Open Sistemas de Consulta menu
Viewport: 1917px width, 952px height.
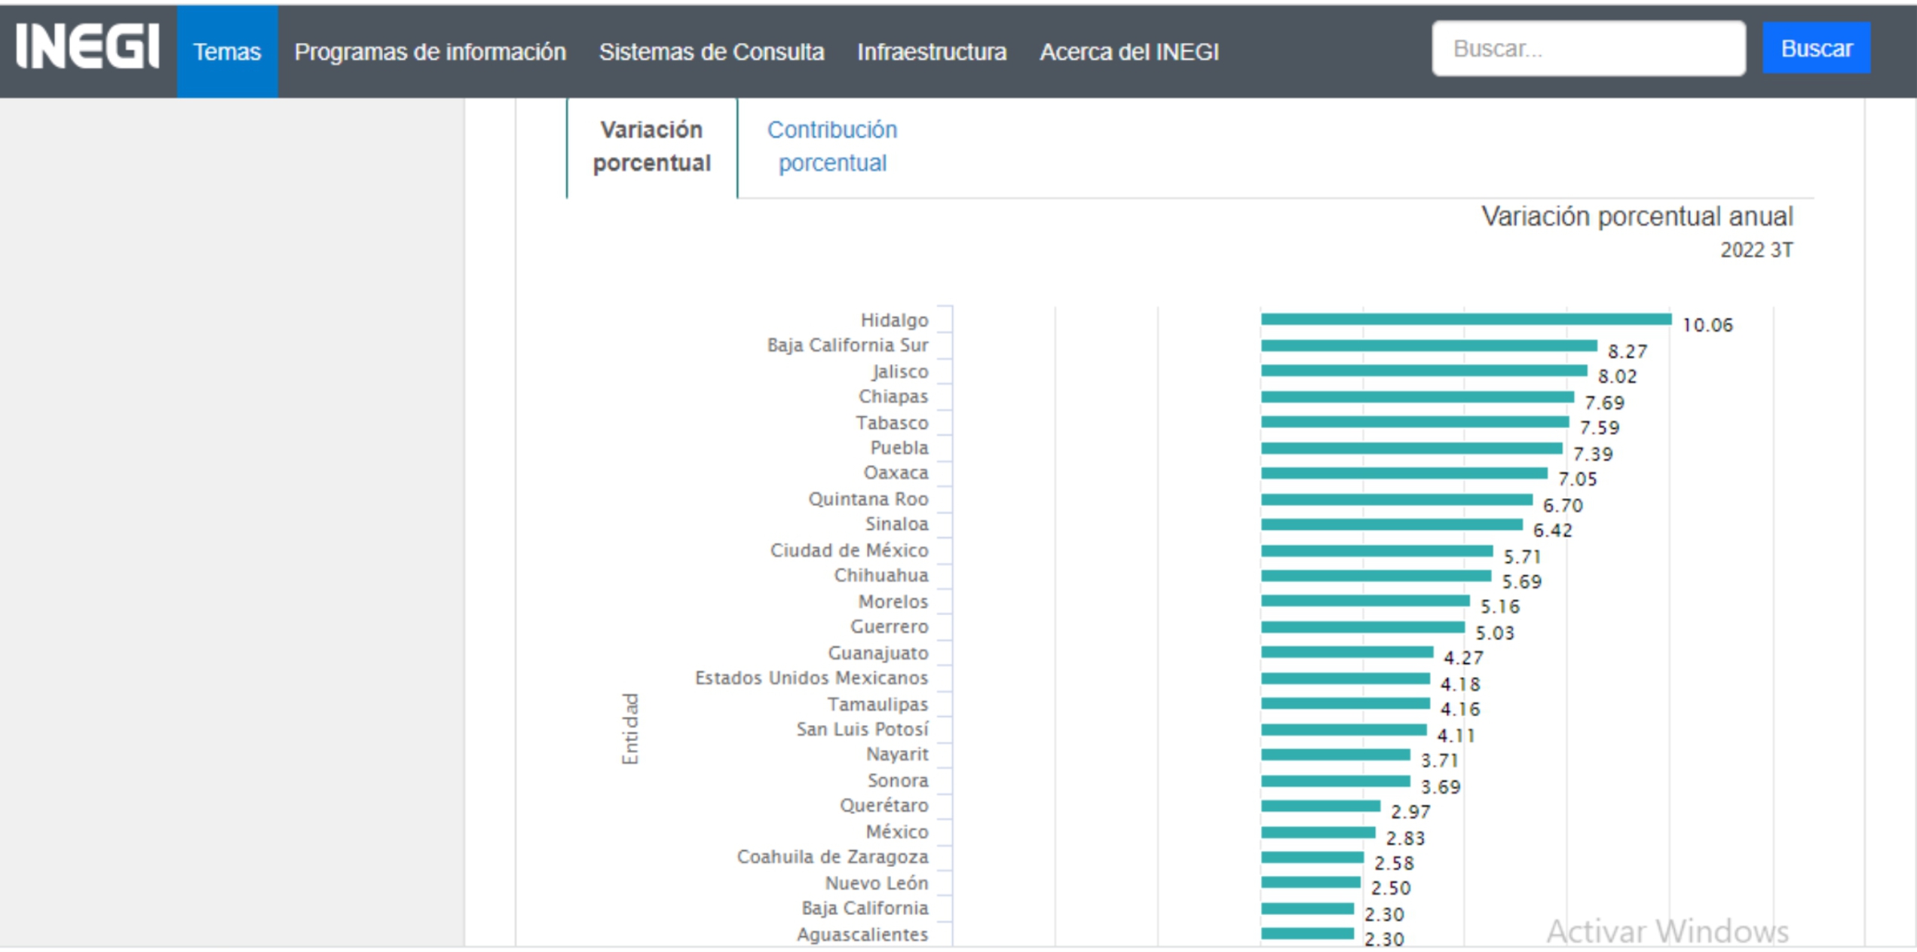point(711,51)
